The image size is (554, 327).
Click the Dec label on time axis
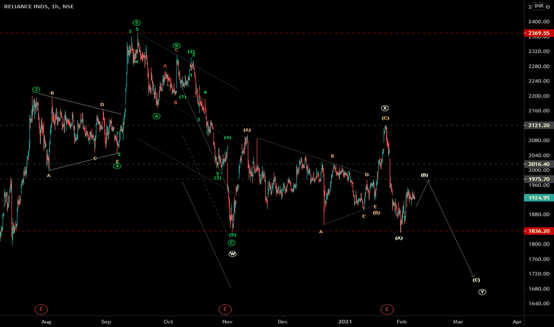click(283, 322)
